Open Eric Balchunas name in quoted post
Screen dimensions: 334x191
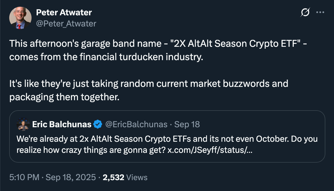[x=62, y=124]
